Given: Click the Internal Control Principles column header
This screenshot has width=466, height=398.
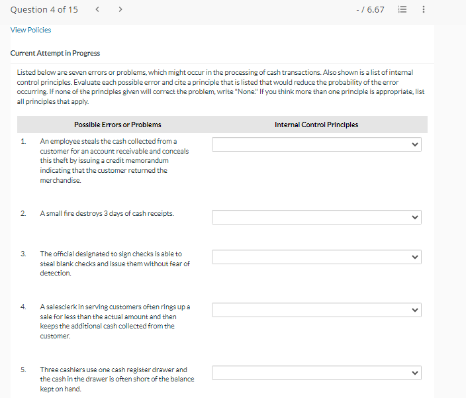Looking at the screenshot, I should pyautogui.click(x=316, y=124).
